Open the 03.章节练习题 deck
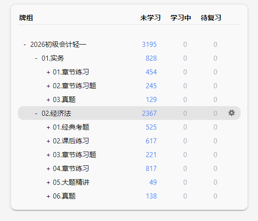Image resolution: width=258 pixels, height=221 pixels. click(74, 155)
